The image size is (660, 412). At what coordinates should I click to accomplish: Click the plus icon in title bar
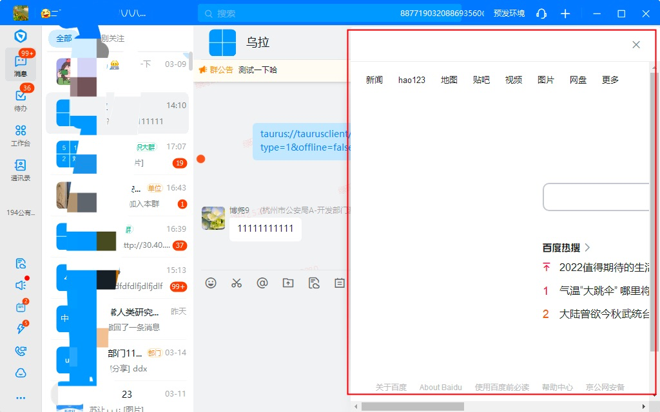click(565, 14)
